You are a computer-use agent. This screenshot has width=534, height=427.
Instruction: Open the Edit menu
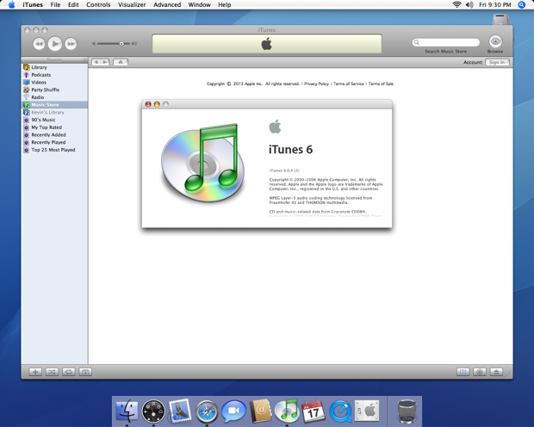(x=73, y=5)
